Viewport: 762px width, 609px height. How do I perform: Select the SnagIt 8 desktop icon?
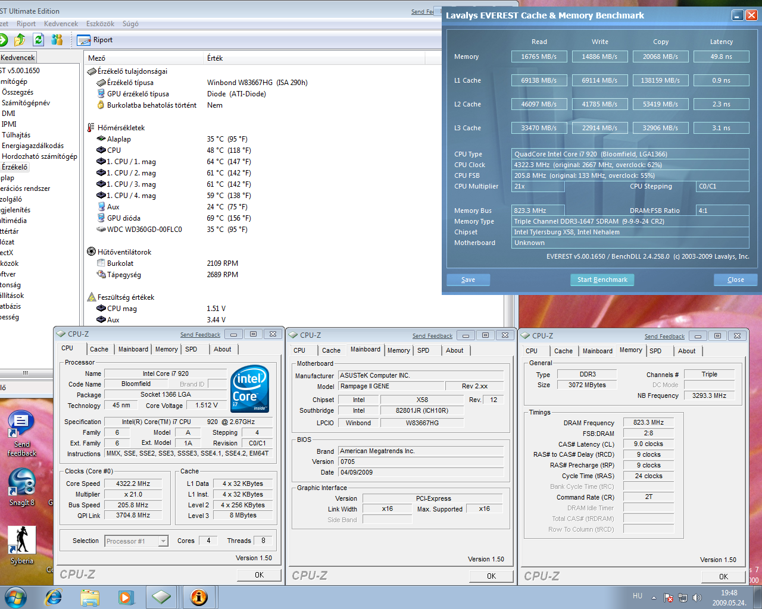21,488
